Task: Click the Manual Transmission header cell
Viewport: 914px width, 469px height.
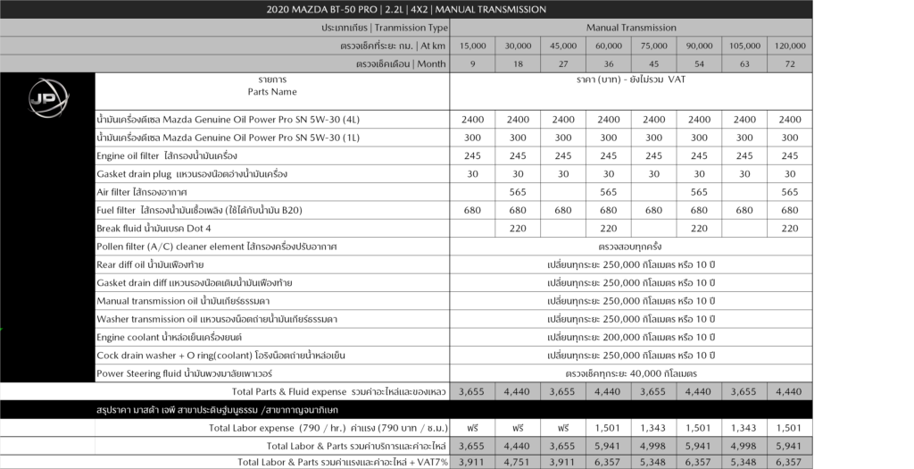Action: (631, 28)
